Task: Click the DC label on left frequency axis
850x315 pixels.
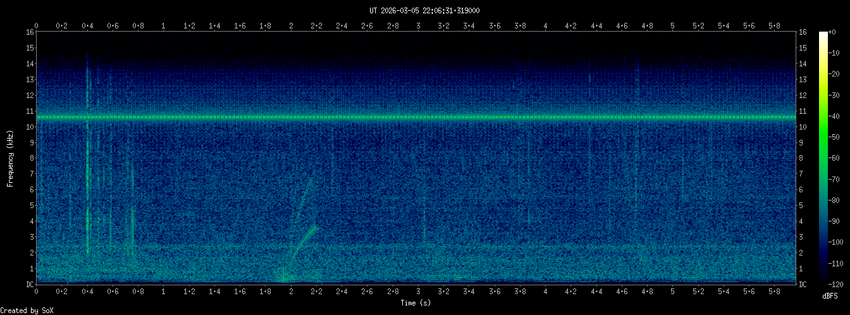Action: pos(29,285)
